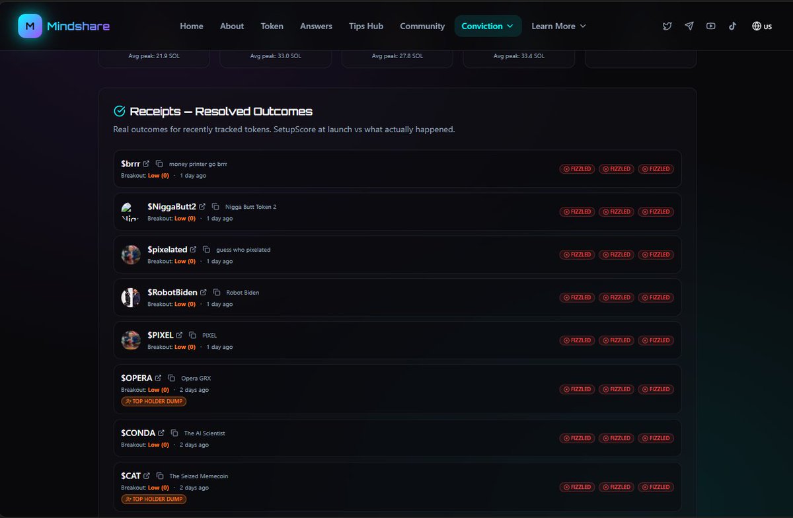Click 'The AI Scientist' description
Screen dimensions: 793x518
point(204,433)
